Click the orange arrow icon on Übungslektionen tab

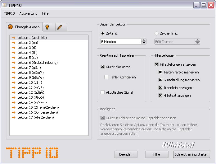[x=10, y=27]
